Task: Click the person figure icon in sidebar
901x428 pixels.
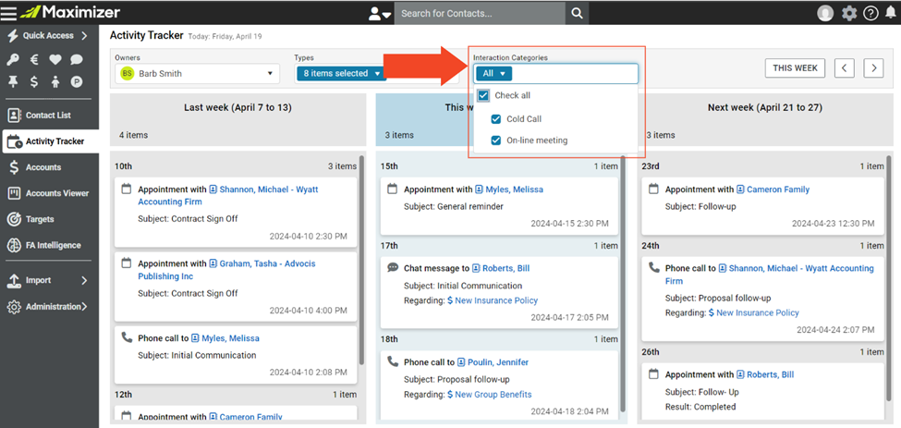Action: coord(55,81)
